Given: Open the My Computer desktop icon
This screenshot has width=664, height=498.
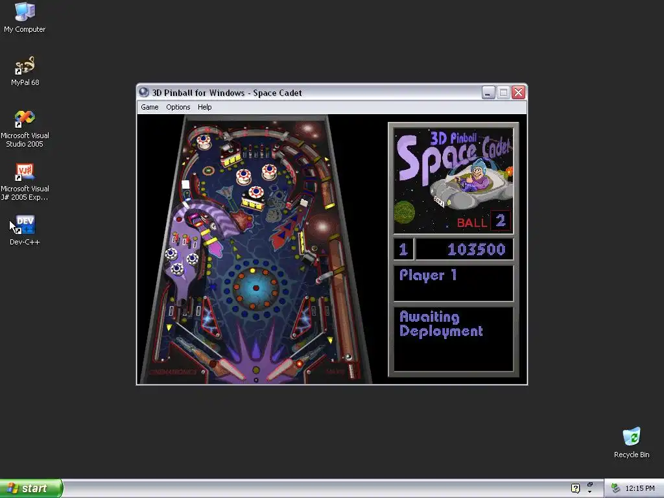Looking at the screenshot, I should point(25,17).
